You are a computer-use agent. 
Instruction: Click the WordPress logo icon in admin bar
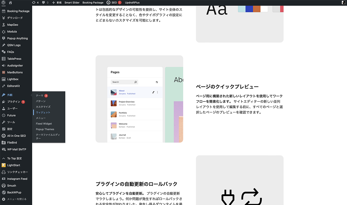3,3
